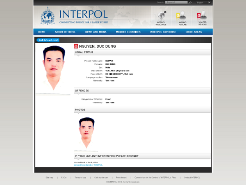
Task: Open the Missing Persons icon
Action: (x=182, y=17)
